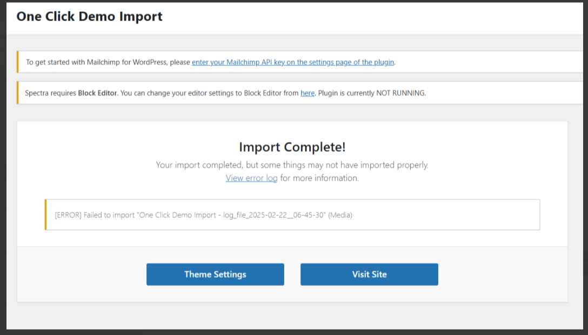
Task: Click the yellow accent bar of the error message
Action: [46, 215]
